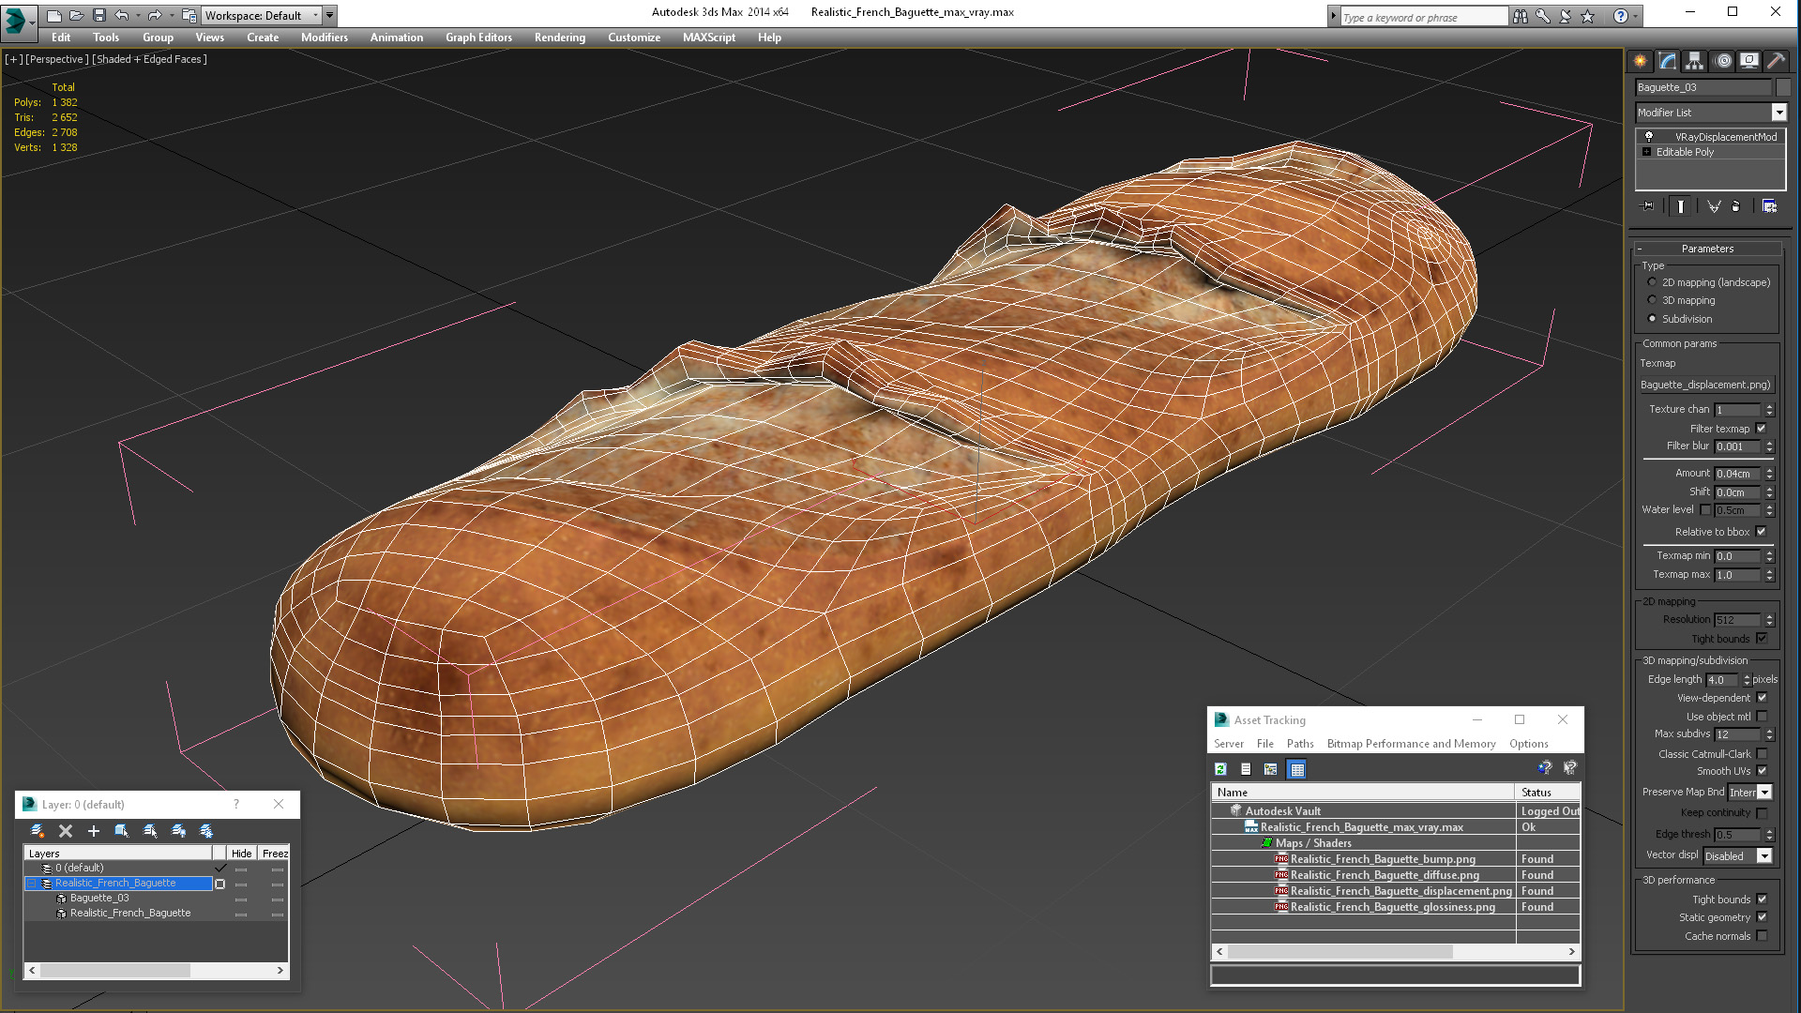Open the Vector displ dropdown
This screenshot has width=1801, height=1013.
point(1764,855)
